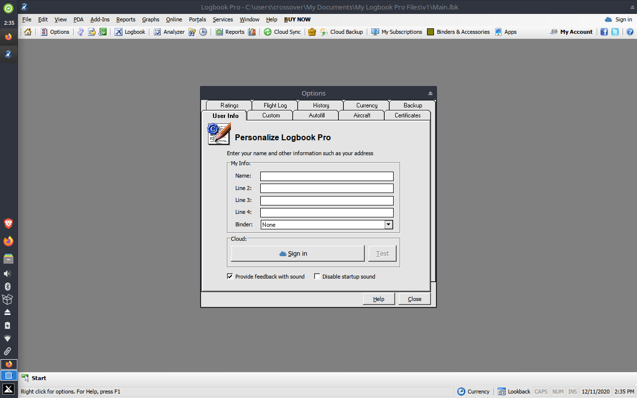637x398 pixels.
Task: Click the blue help question mark icon
Action: tap(630, 32)
